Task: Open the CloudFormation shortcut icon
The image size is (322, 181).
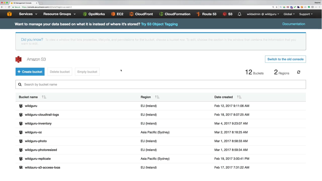Action: coord(161,14)
